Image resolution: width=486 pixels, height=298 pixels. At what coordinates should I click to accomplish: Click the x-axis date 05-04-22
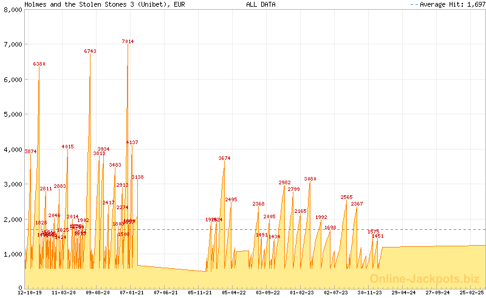pyautogui.click(x=234, y=293)
